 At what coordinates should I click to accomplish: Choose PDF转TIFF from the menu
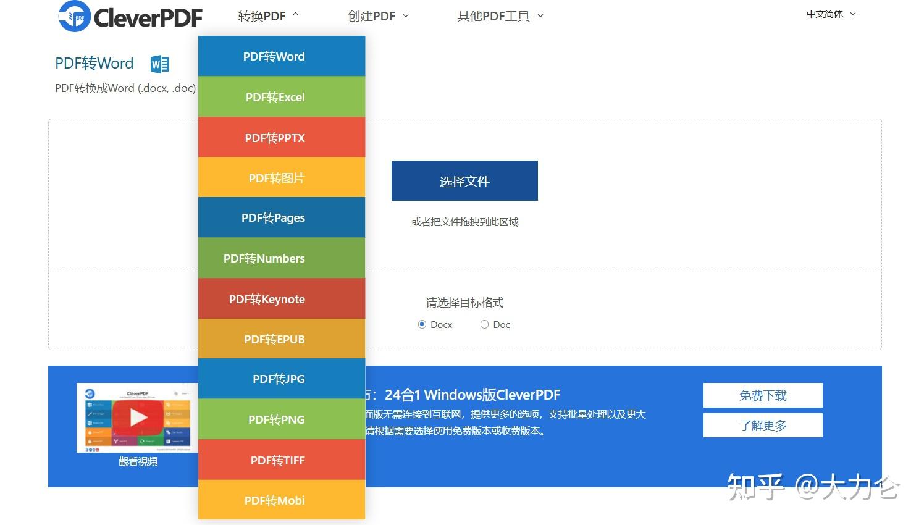(282, 460)
